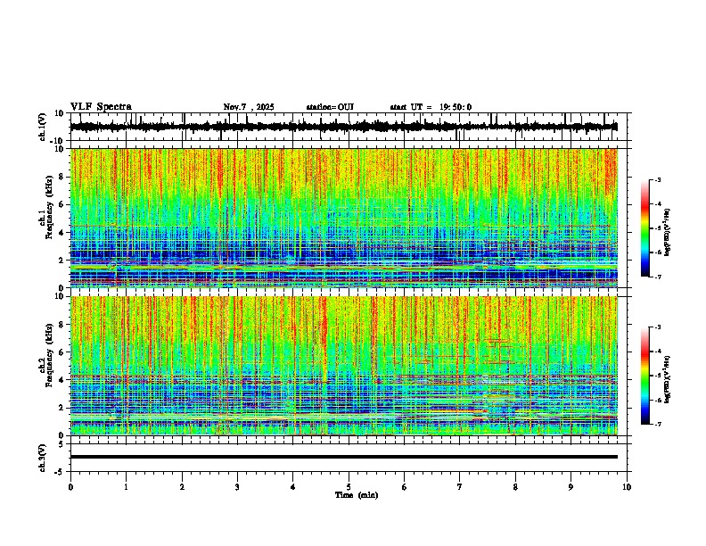Click the "ch.1(V)" axis label
Image resolution: width=706 pixels, height=546 pixels.
tap(43, 127)
